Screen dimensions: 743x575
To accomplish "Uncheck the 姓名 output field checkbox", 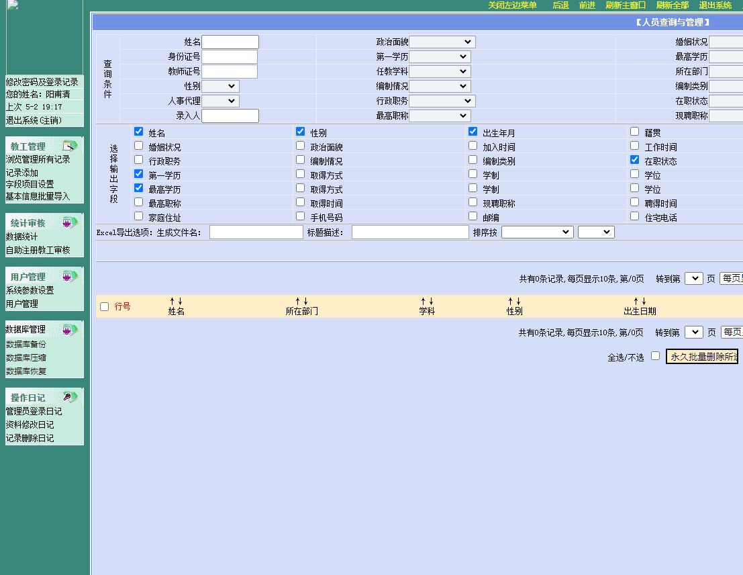I will (138, 132).
